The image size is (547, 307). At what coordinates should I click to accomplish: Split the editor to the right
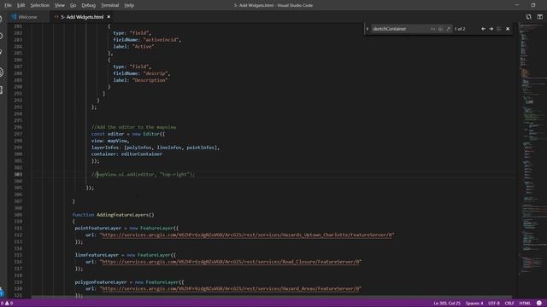click(539, 17)
